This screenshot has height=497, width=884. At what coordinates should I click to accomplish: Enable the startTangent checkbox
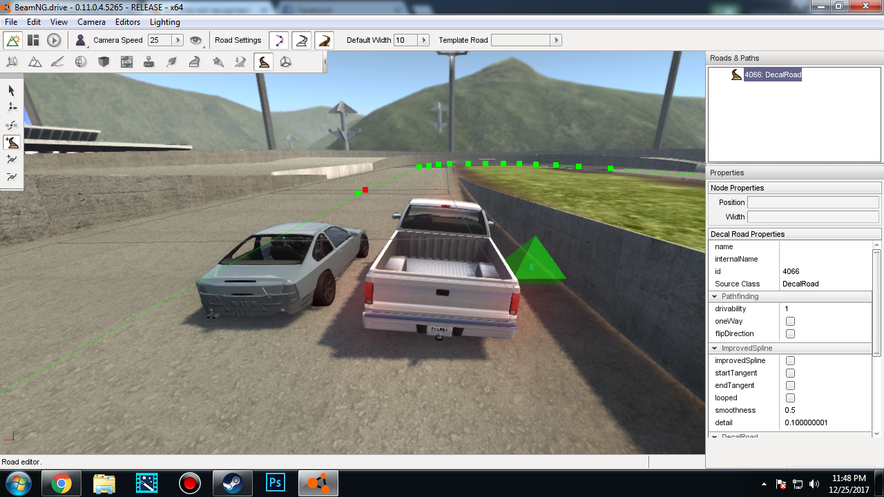790,373
